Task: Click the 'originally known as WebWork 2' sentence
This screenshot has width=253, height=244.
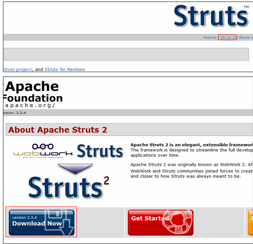Action: [x=192, y=164]
